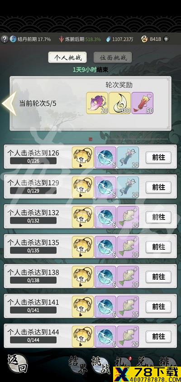Switch to the 个人挑战 tab
Image resolution: width=181 pixels, height=382 pixels.
(67, 58)
